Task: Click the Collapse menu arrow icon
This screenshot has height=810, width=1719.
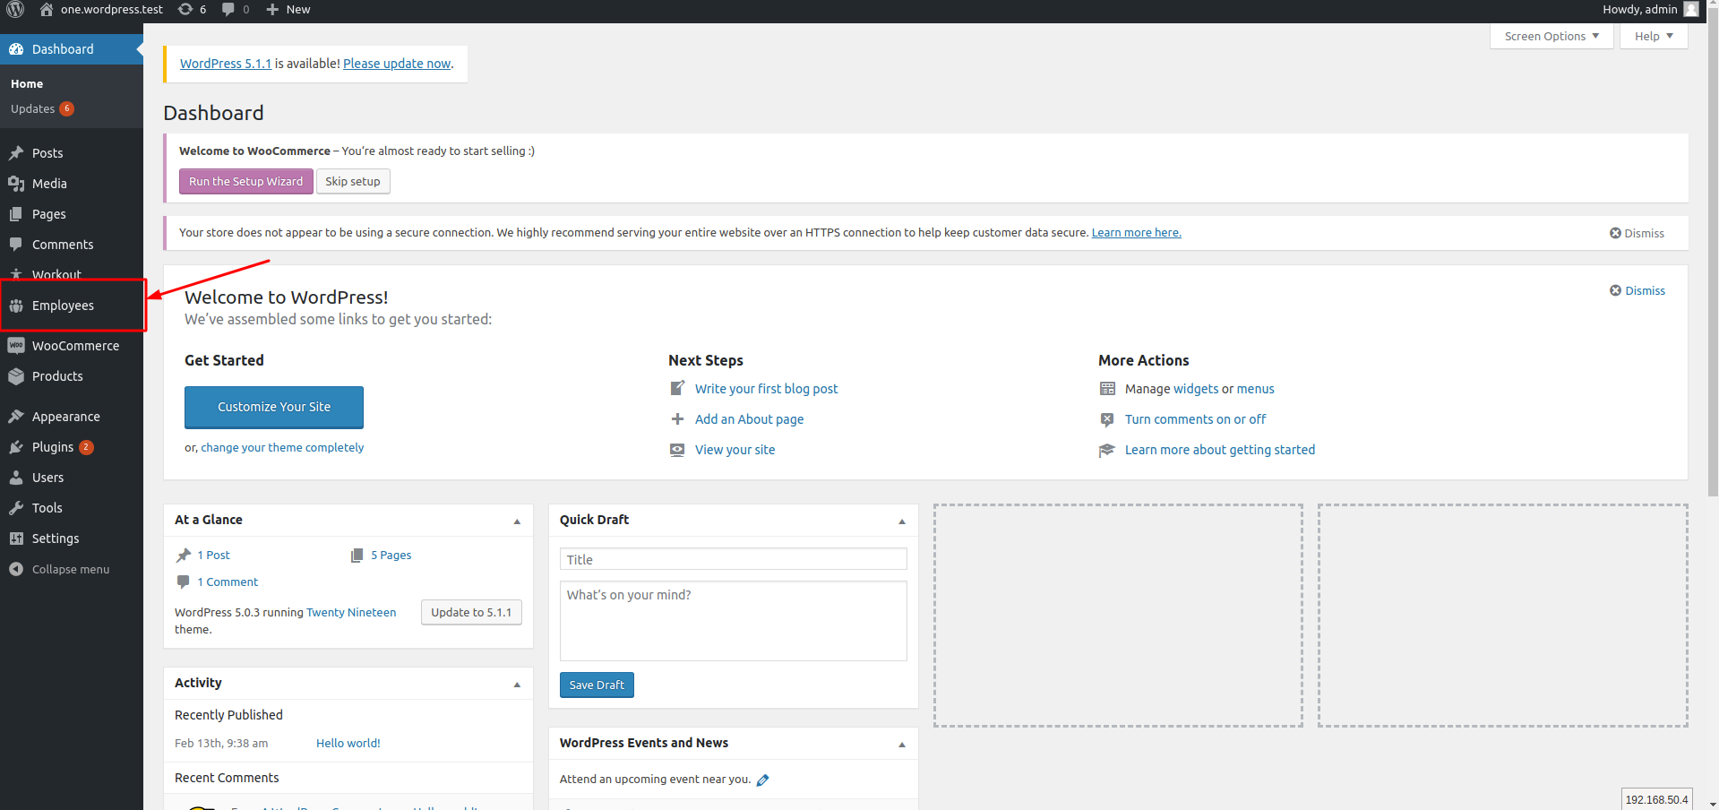Action: (x=16, y=569)
